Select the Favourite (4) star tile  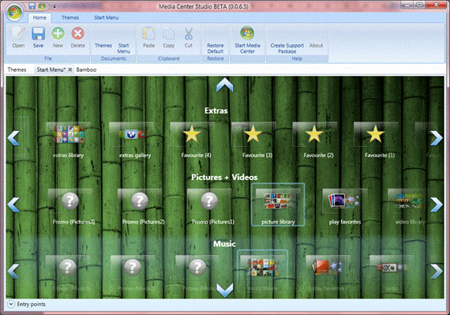click(x=196, y=141)
